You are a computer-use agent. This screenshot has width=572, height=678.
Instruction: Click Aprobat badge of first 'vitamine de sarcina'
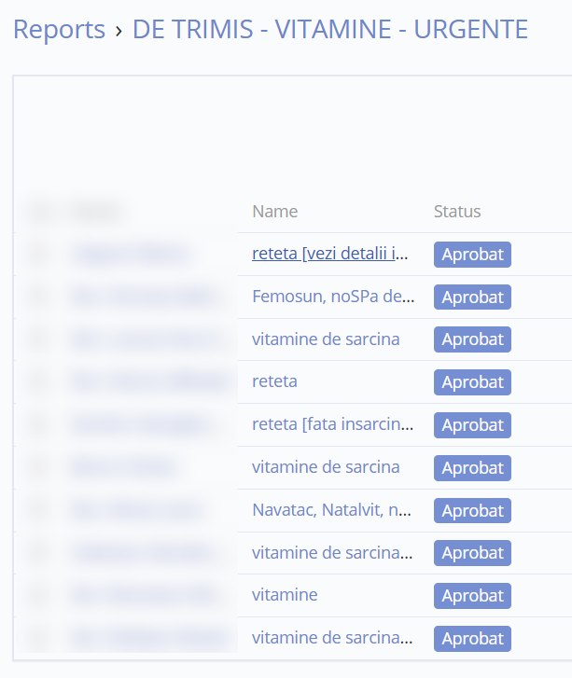(472, 340)
